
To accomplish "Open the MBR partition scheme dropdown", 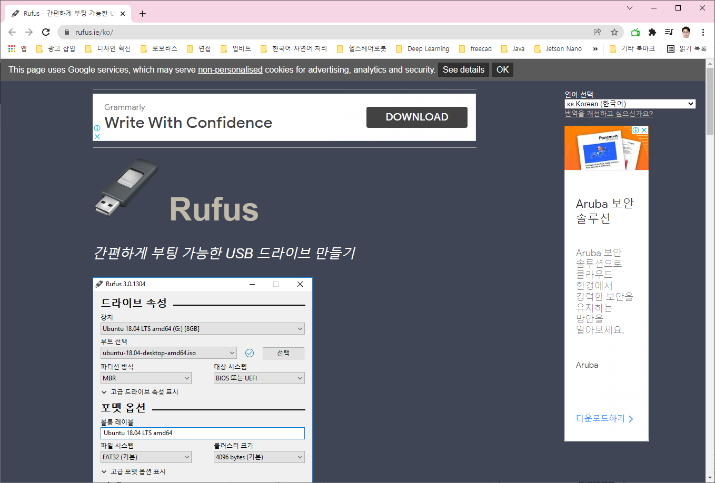I will click(146, 378).
